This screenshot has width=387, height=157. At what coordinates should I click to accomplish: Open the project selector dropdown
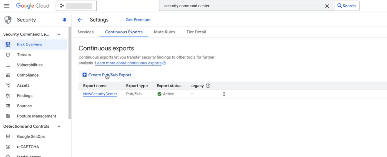76,6
